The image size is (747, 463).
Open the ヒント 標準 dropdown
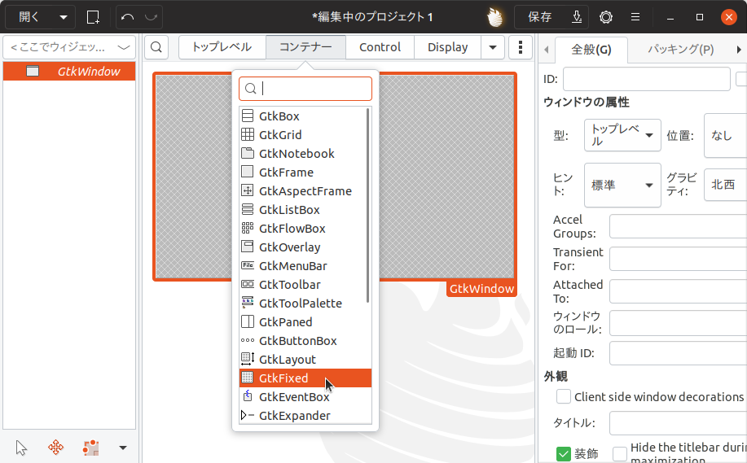click(622, 185)
